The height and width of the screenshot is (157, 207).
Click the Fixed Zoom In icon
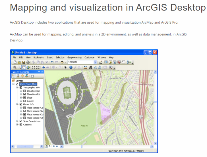(34, 67)
